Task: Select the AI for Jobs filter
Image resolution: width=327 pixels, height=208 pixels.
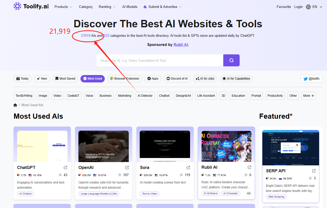Action: coord(205,79)
